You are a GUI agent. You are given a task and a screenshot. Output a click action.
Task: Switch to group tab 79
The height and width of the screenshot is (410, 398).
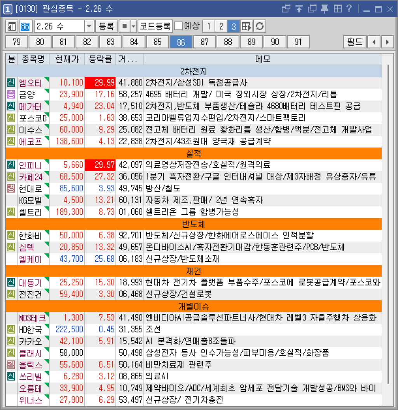16,42
